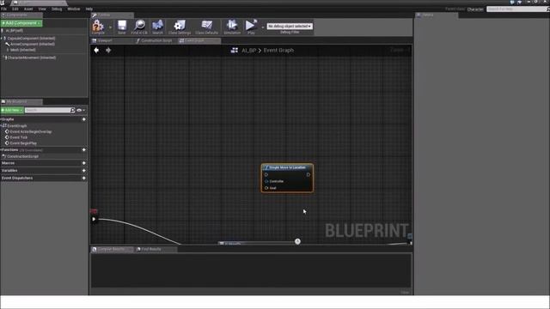Select ConstructionScript under Functions
Image resolution: width=550 pixels, height=309 pixels.
coord(23,156)
